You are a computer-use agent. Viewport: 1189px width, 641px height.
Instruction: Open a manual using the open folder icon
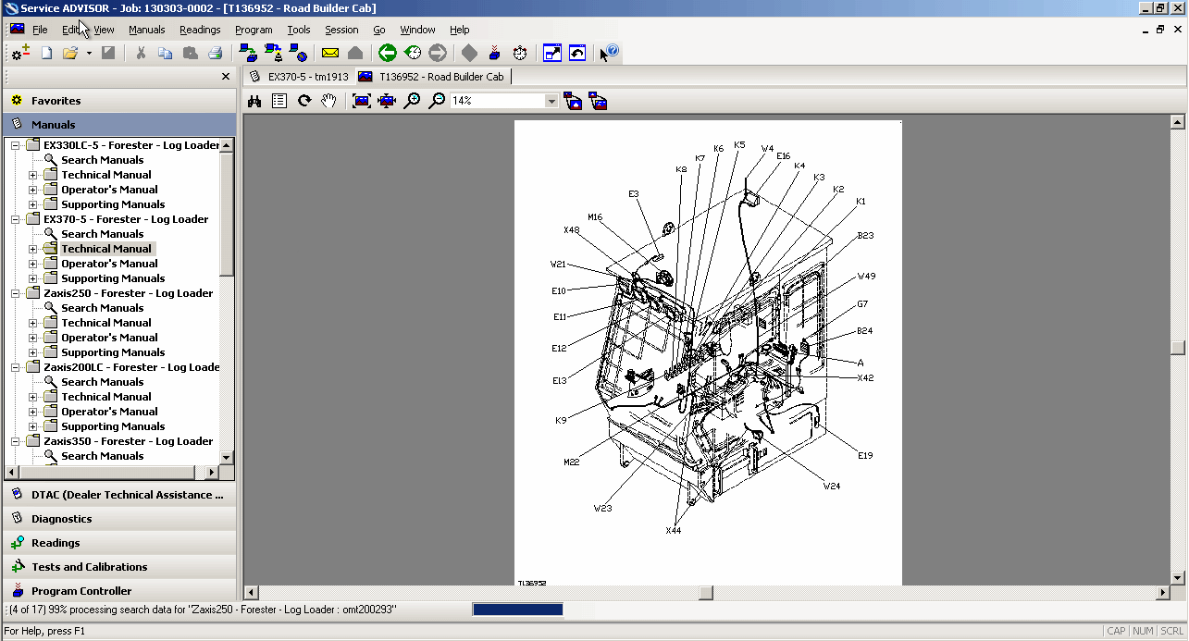pos(71,53)
